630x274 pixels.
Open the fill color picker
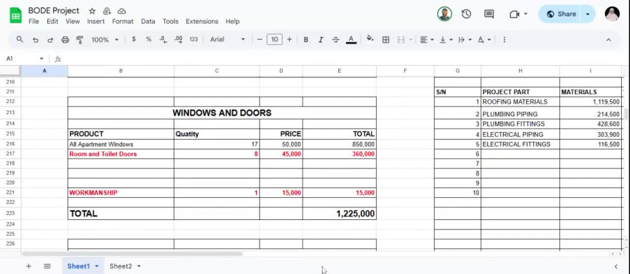click(x=370, y=39)
